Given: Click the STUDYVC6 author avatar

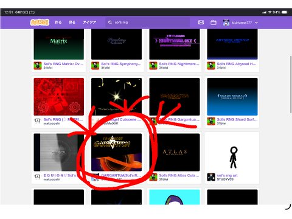Looking at the screenshot, I should (211, 177).
